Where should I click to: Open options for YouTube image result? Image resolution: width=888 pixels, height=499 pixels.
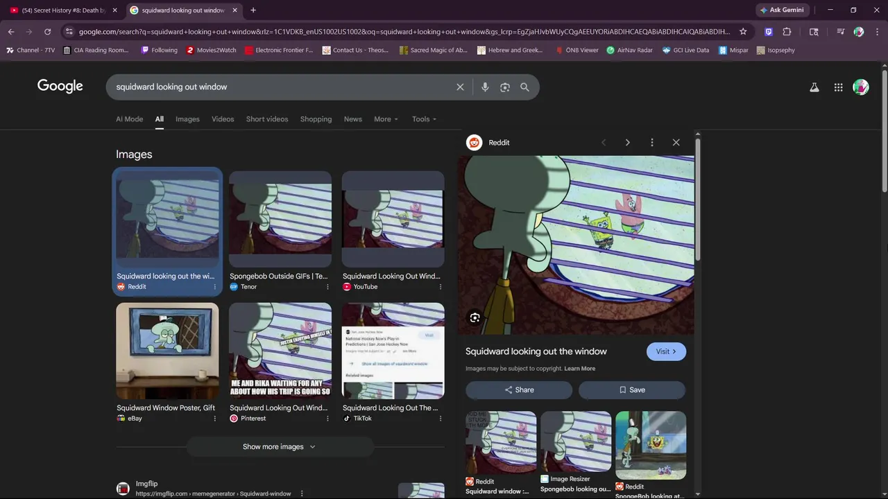440,287
